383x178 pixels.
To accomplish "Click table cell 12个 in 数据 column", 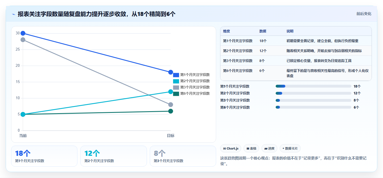I will click(x=263, y=51).
